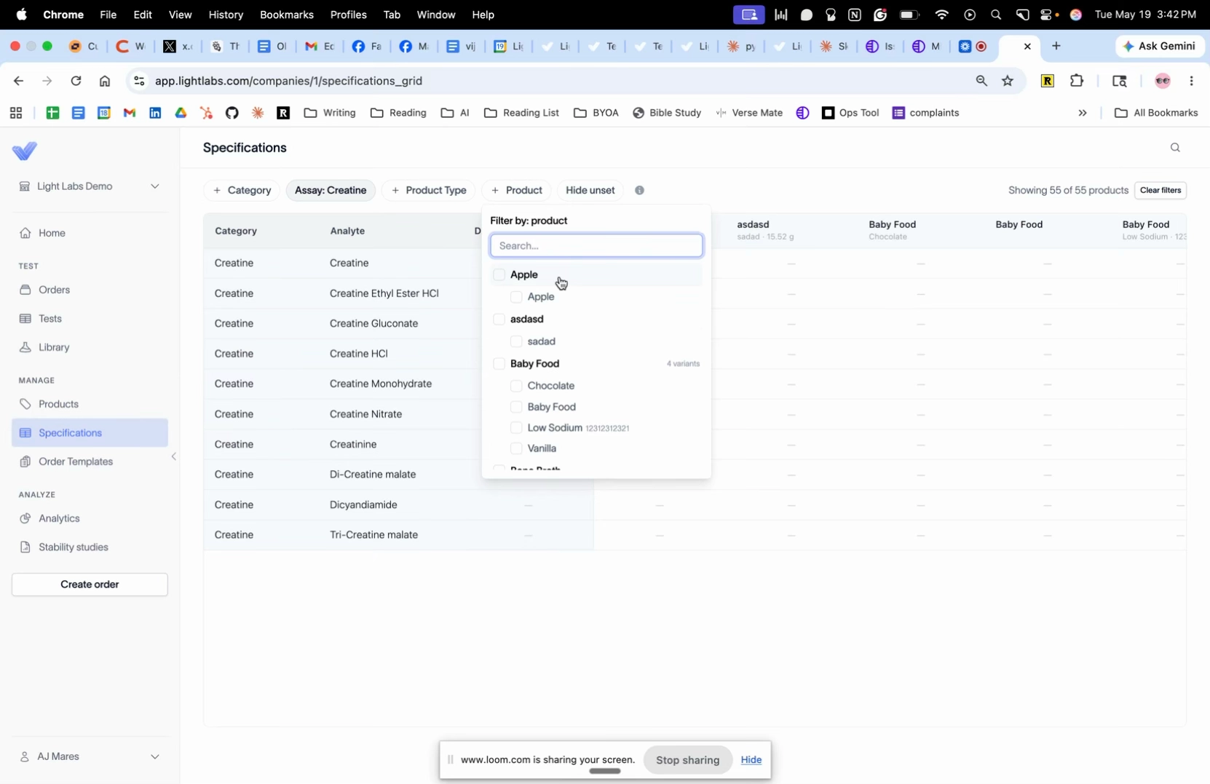Check the Apple parent product checkbox

(x=499, y=275)
